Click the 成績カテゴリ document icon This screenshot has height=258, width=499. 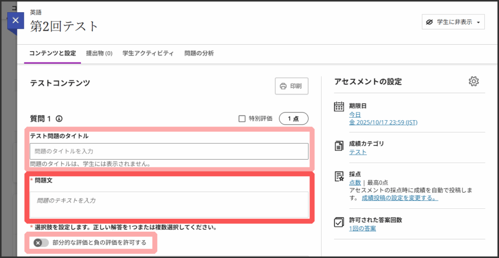(339, 146)
